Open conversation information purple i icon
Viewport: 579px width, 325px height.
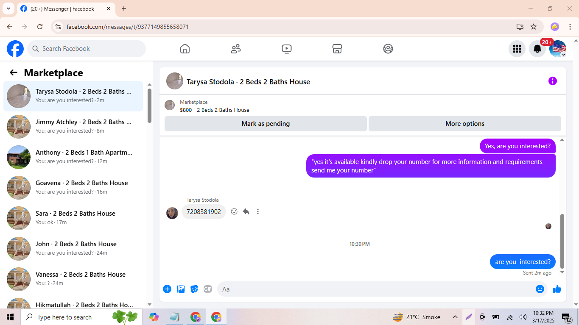[552, 81]
